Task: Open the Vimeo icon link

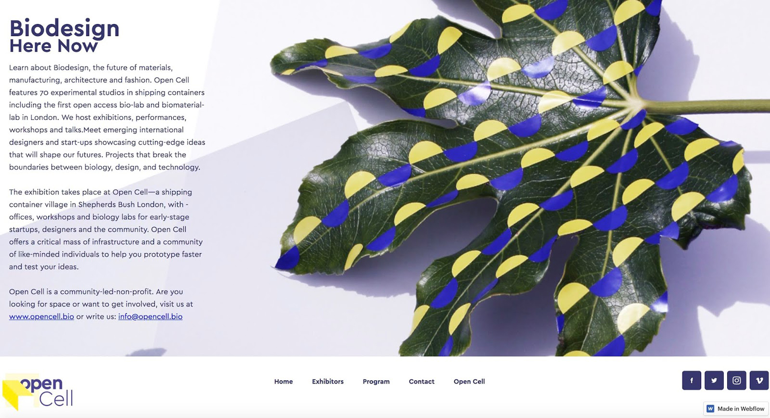Action: [759, 380]
